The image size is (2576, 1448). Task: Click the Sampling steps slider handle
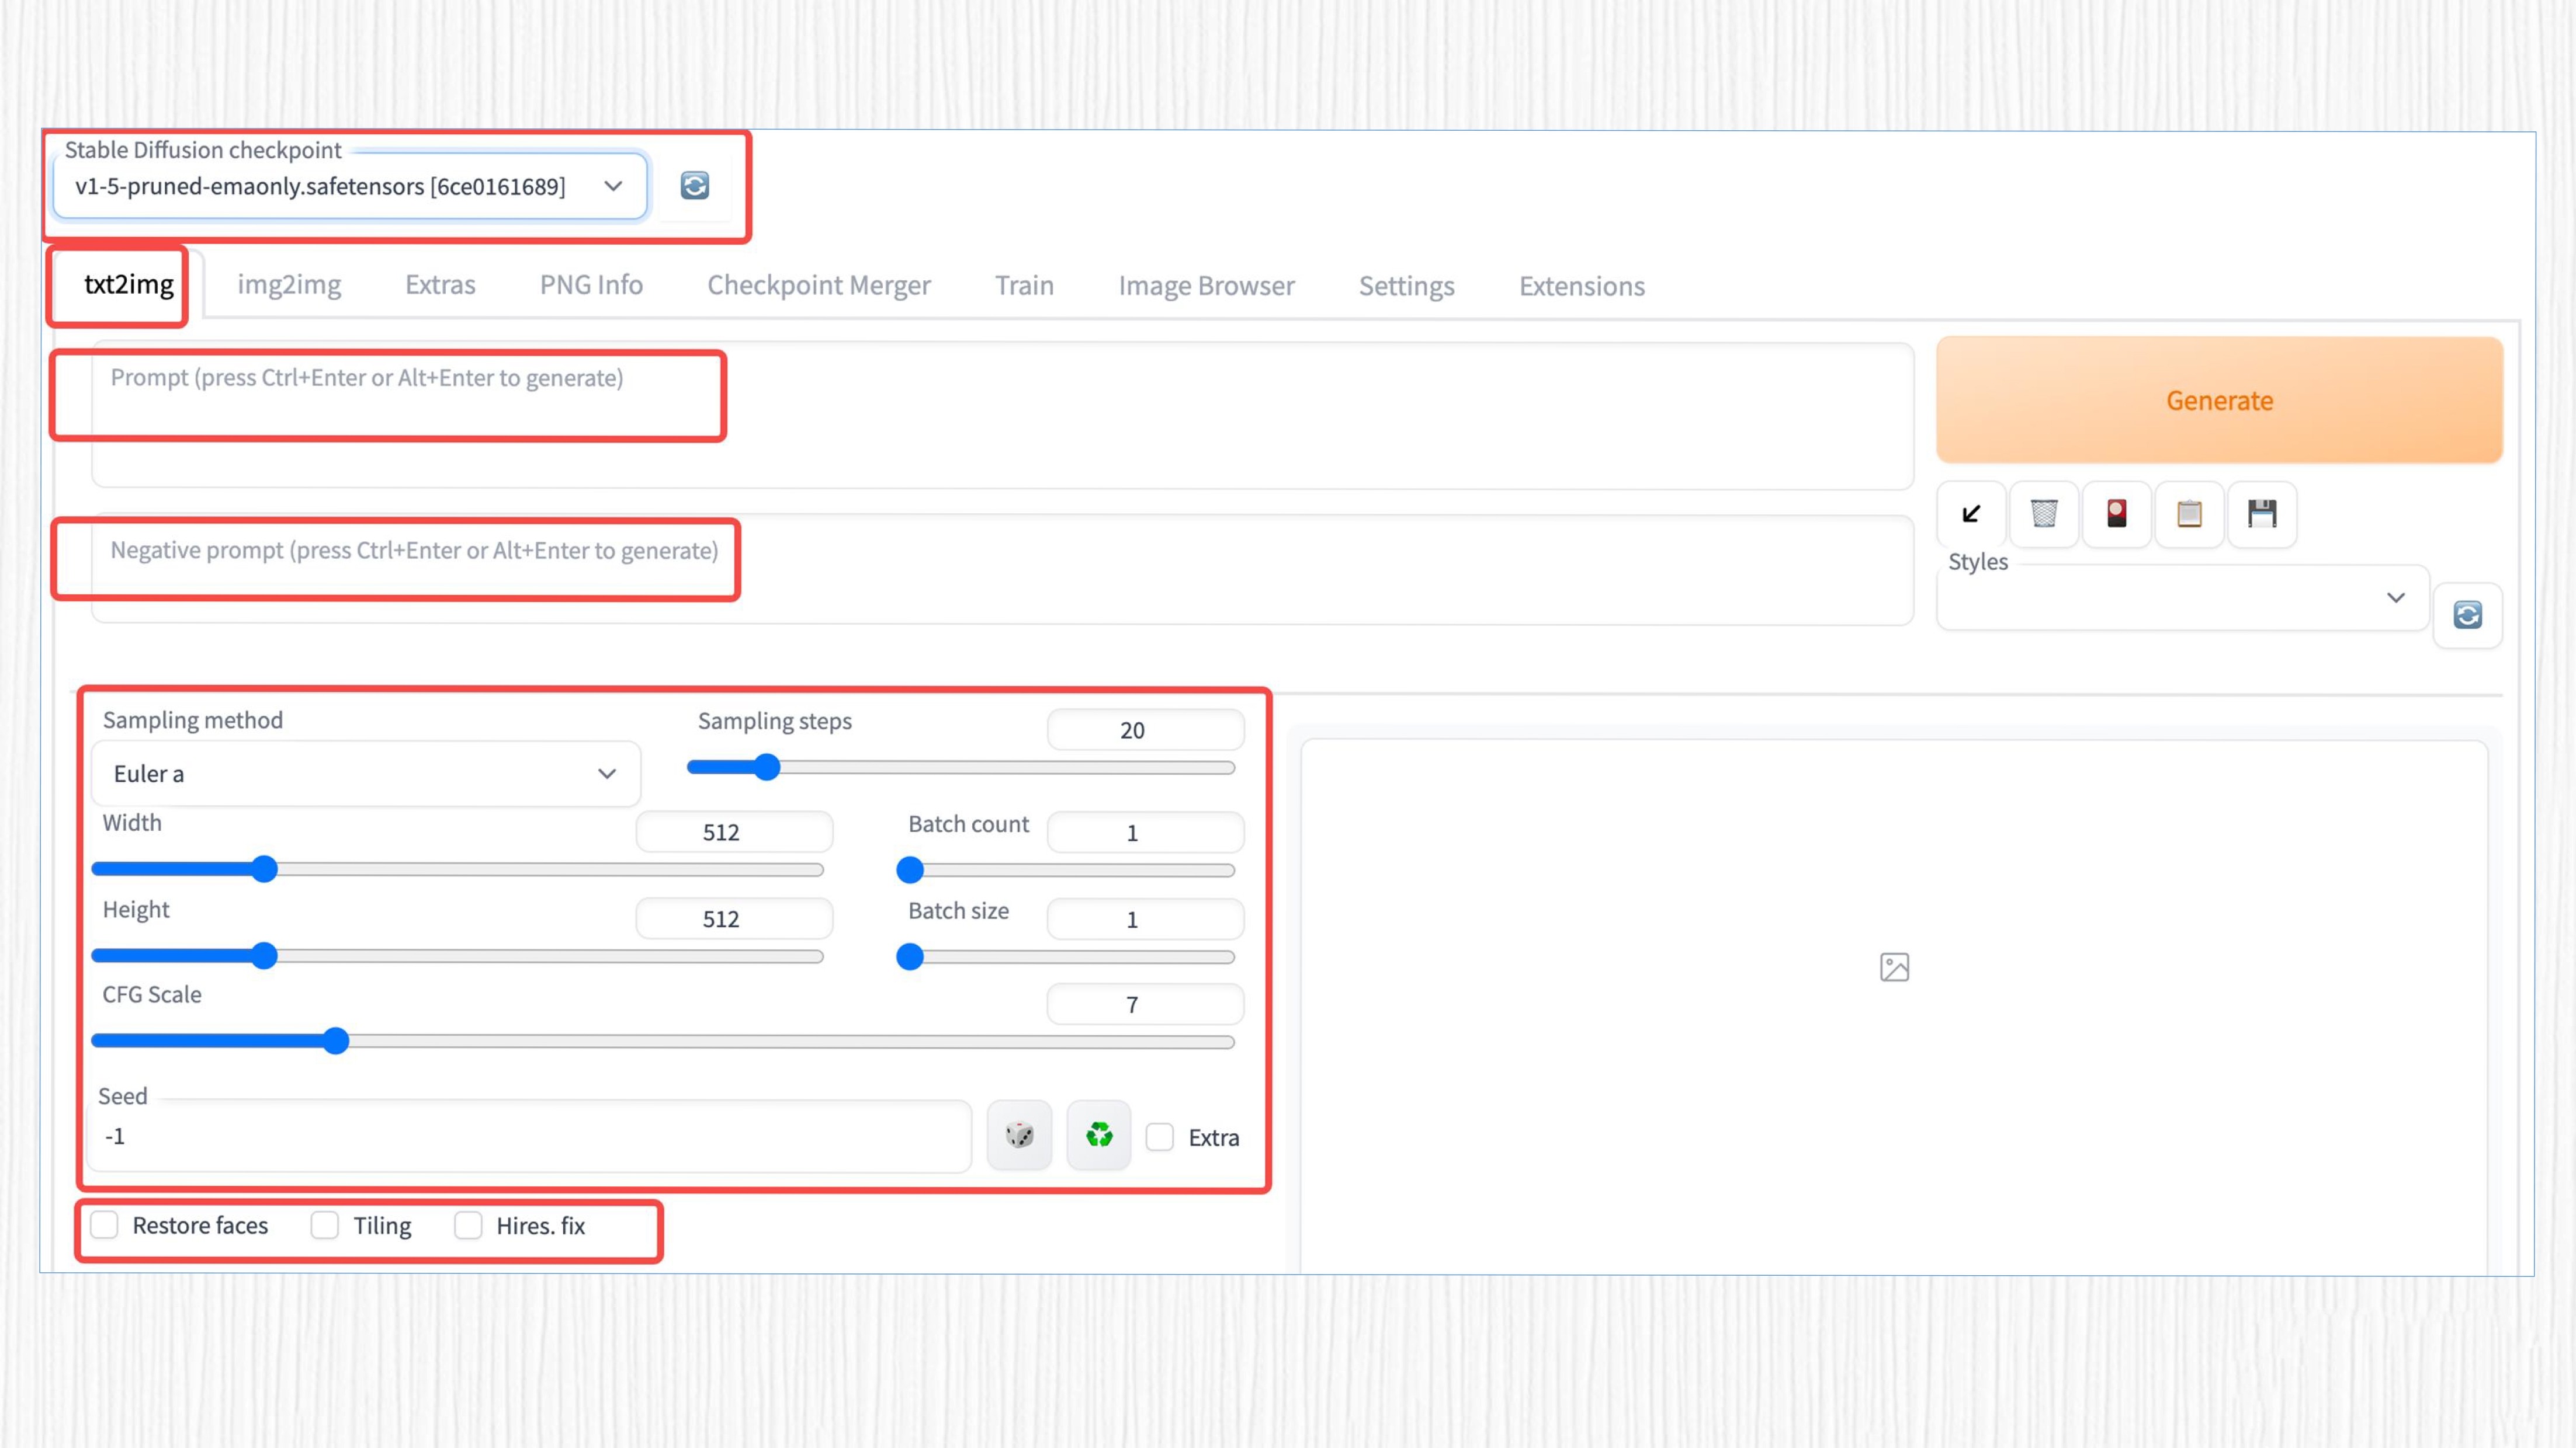click(767, 767)
